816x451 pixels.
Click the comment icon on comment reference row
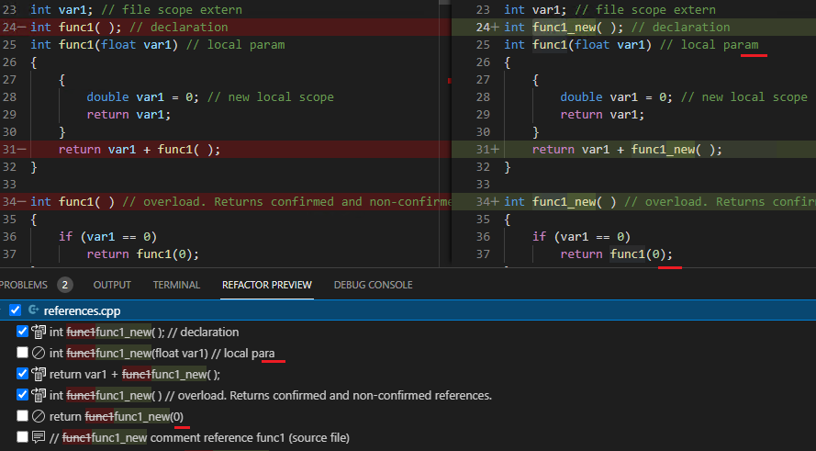click(x=39, y=437)
